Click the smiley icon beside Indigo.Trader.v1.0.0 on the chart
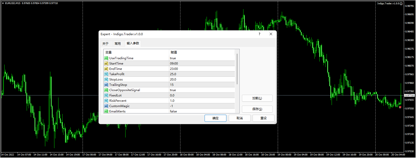 tap(401, 4)
